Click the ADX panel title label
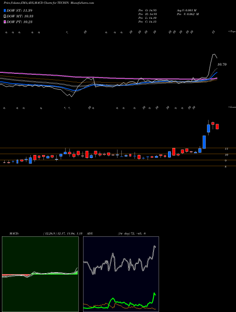 click(x=90, y=234)
